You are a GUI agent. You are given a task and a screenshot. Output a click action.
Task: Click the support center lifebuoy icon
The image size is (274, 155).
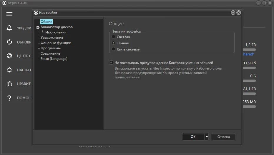(x=9, y=56)
